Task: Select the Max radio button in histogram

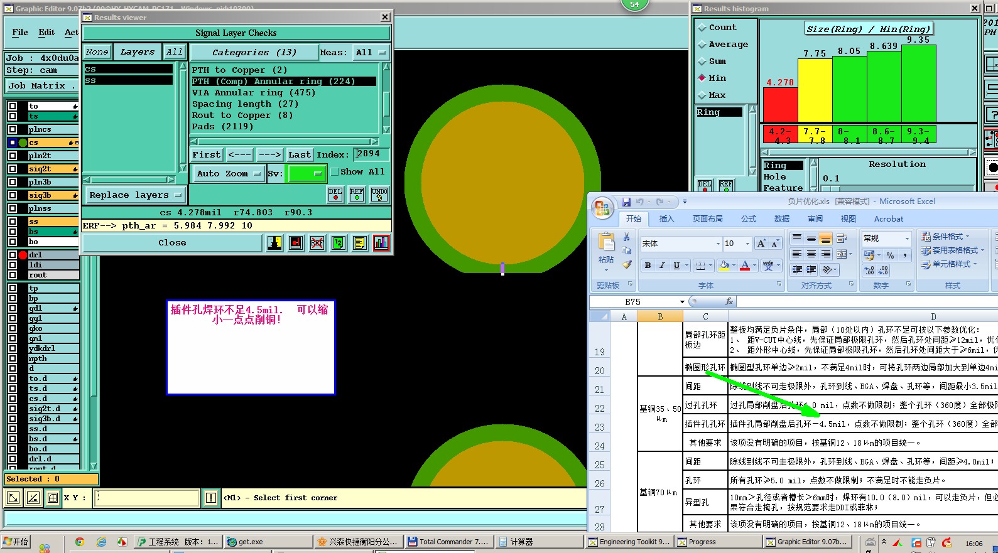Action: 702,95
